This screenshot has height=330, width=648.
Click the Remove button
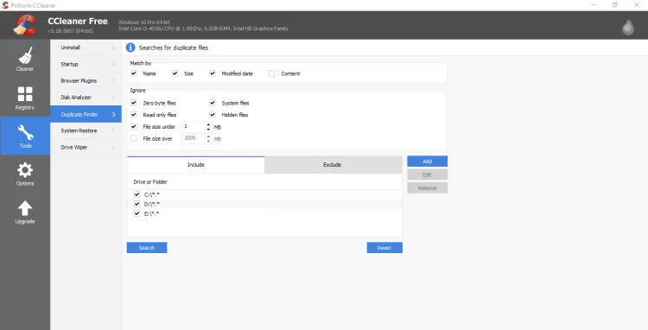(x=428, y=188)
